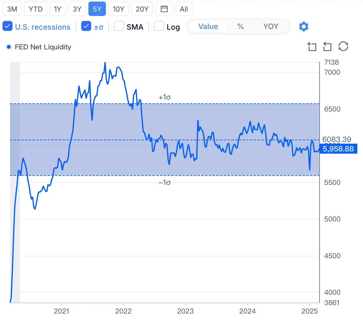Select the YTD time range
The height and width of the screenshot is (321, 363).
[36, 9]
